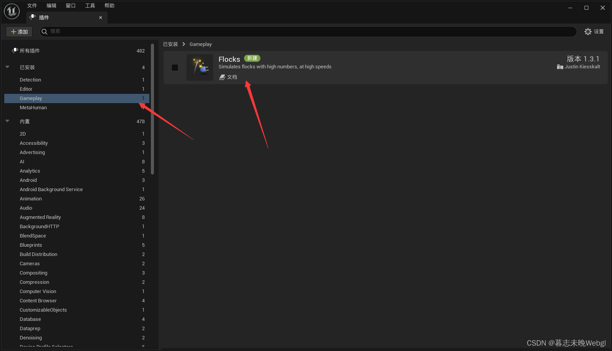The width and height of the screenshot is (612, 351).
Task: Select the Blueprints category
Action: click(x=77, y=245)
